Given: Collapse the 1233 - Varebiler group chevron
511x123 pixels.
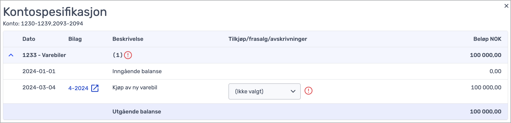Looking at the screenshot, I should (11, 55).
